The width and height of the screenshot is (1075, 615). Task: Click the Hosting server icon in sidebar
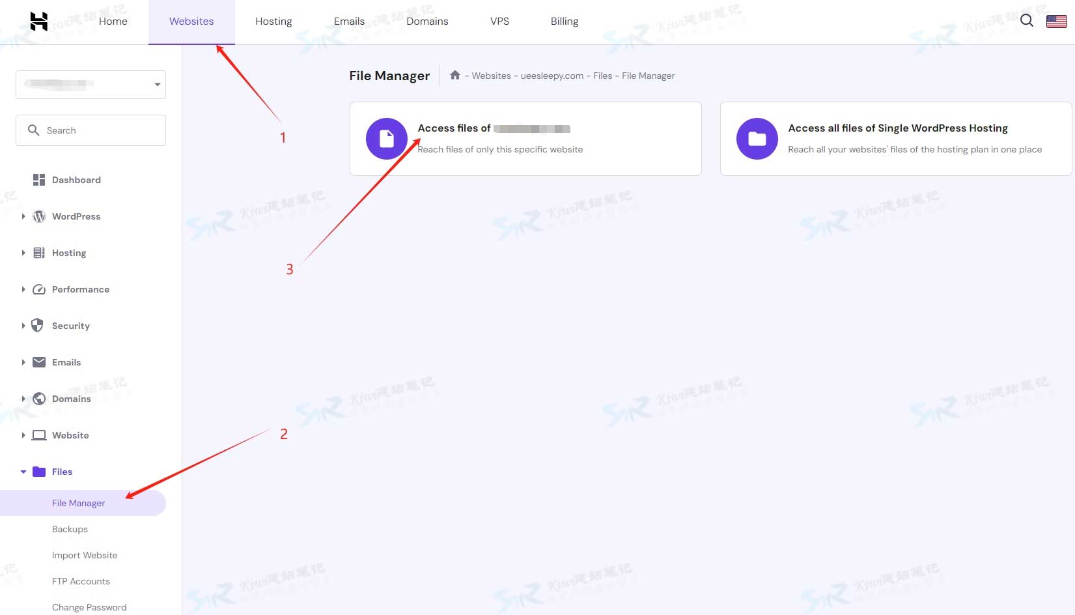coord(39,253)
